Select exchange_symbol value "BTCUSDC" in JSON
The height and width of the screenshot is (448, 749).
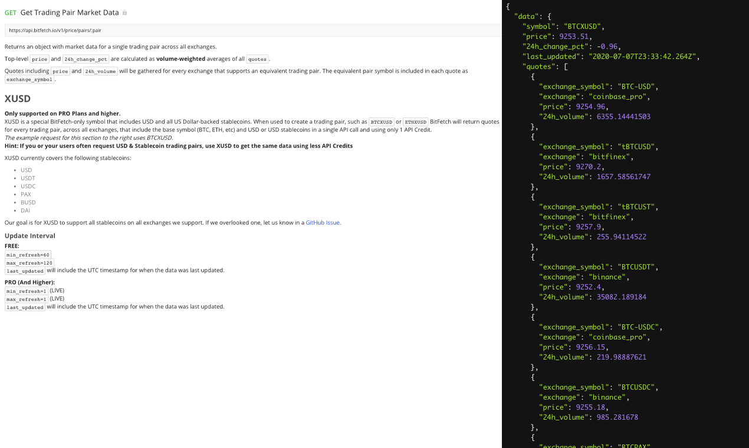tap(636, 387)
